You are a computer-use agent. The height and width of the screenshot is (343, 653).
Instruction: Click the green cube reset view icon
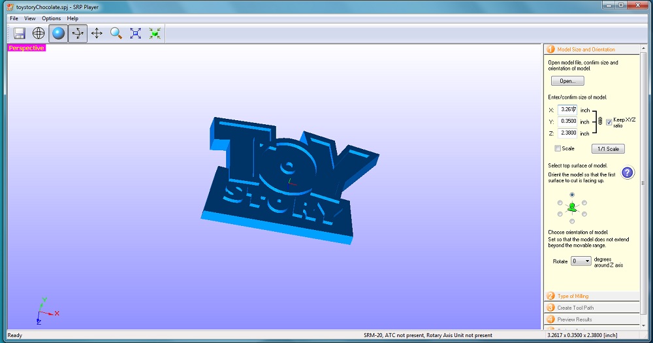[155, 33]
